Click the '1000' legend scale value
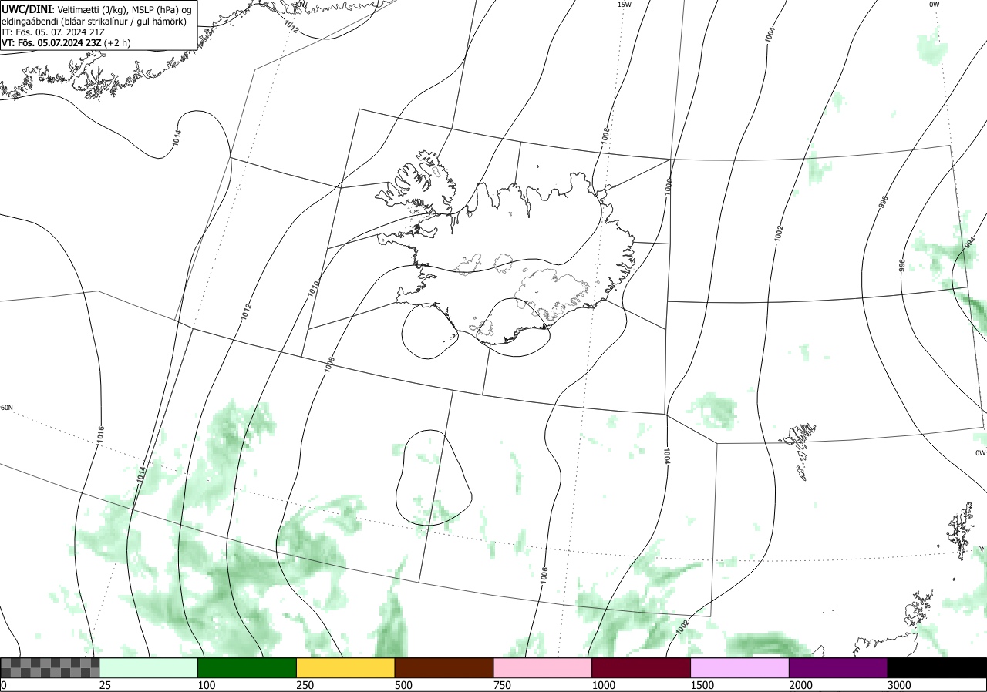Screen dimensions: 987x692 (x=604, y=685)
